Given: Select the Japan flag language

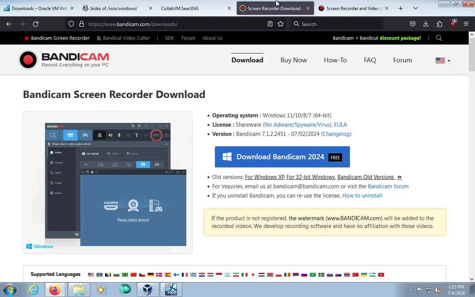Looking at the screenshot, I should [253, 275].
